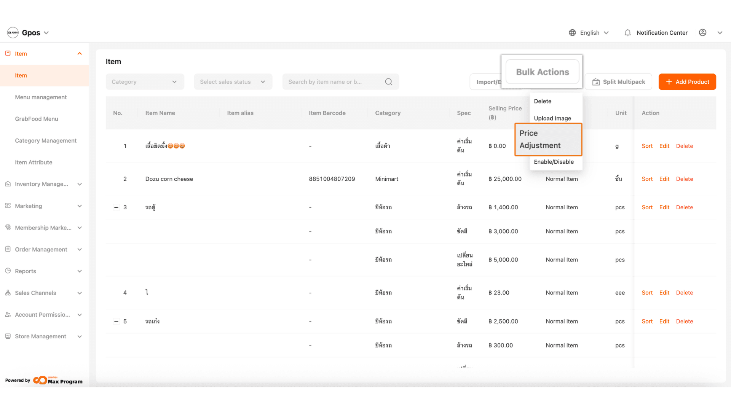731x411 pixels.
Task: Click the Split Multipack button
Action: coord(618,82)
